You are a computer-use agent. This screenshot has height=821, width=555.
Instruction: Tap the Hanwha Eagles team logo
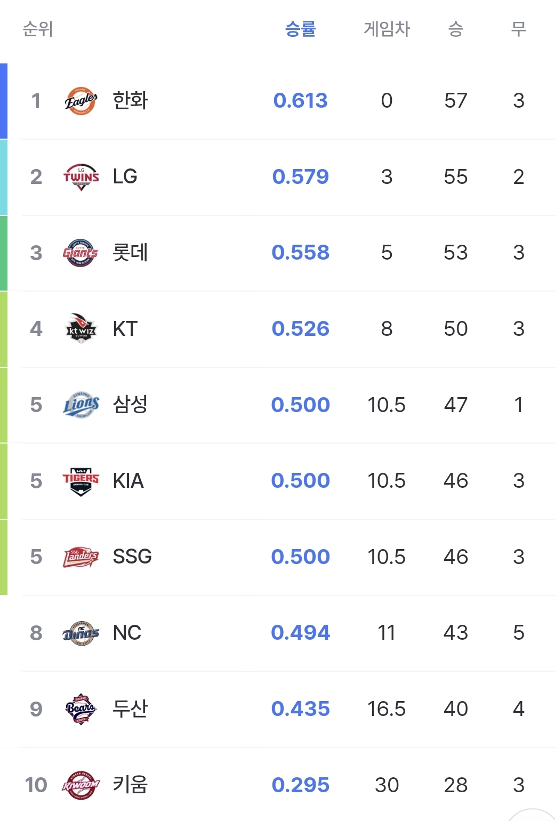pos(81,101)
